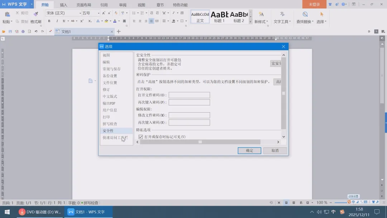Viewport: 387px width, 218px height.
Task: Expand the font color dropdown arrow
Action: coord(119,21)
